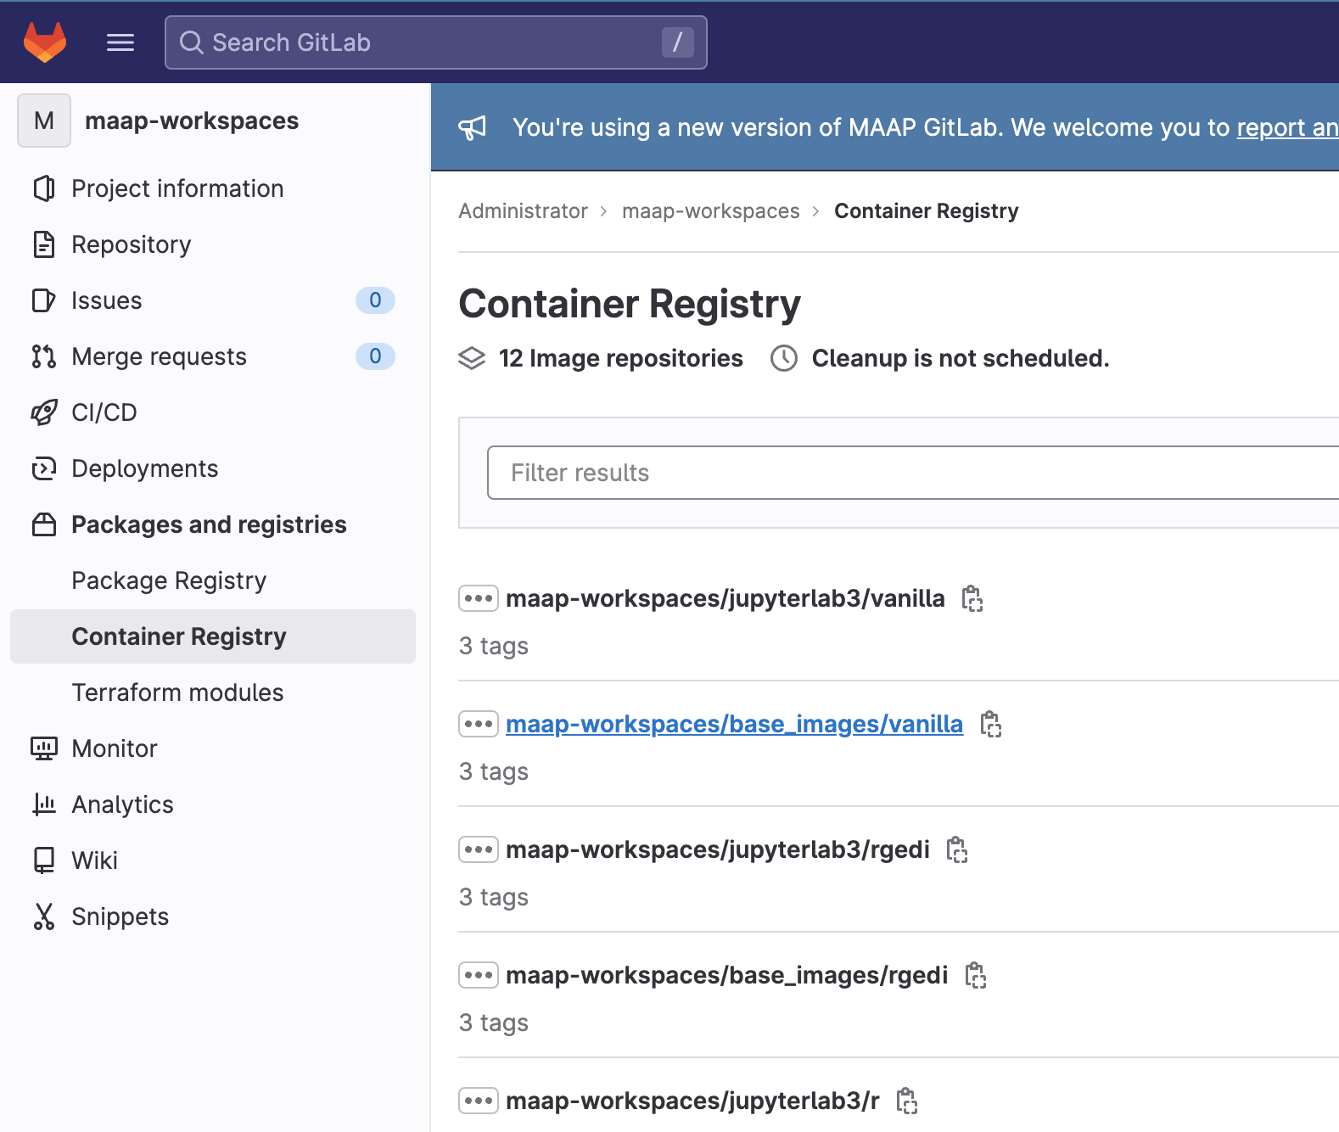
Task: Expand details for base_images/rgedi
Action: [479, 975]
